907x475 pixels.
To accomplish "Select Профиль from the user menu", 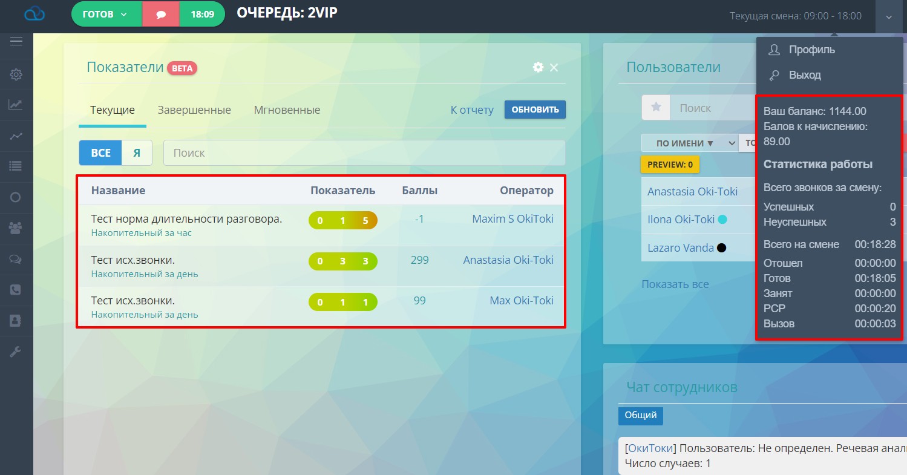I will click(811, 50).
